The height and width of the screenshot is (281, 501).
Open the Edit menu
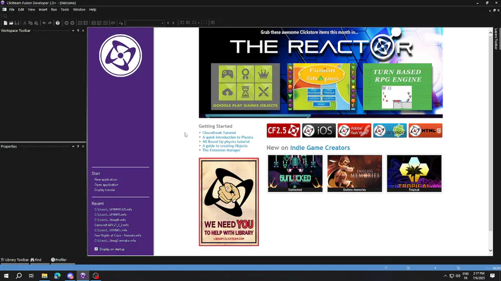pos(21,9)
